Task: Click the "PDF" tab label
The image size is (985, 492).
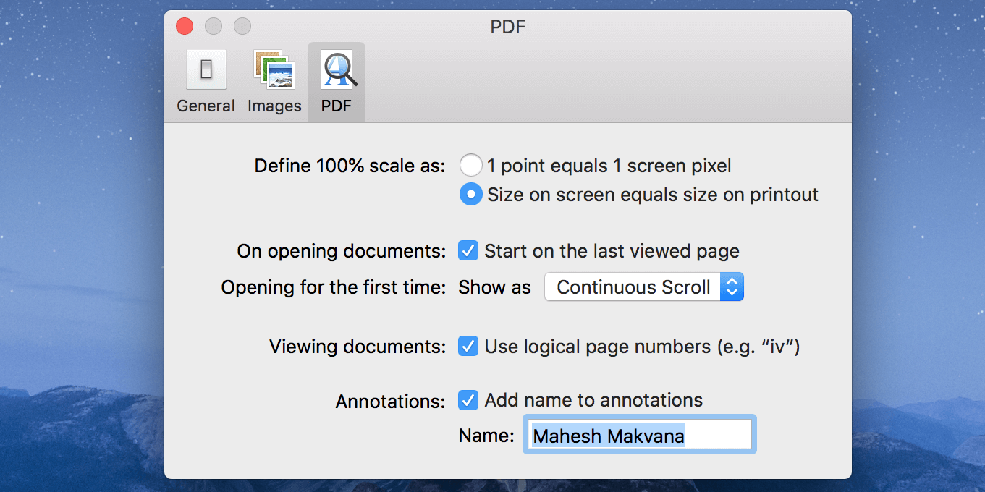Action: [337, 106]
